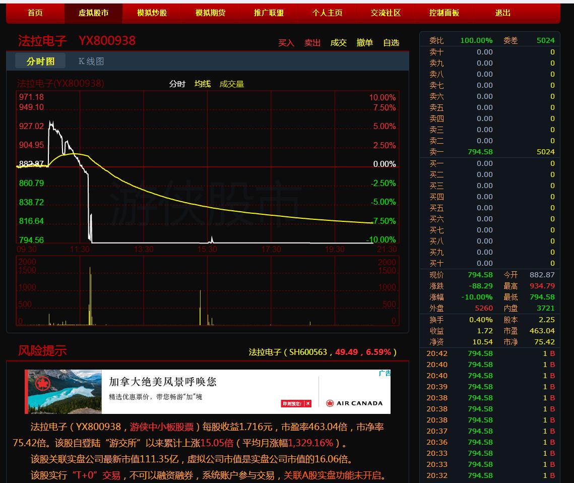
Task: Click the 卖出 sell link
Action: [312, 43]
